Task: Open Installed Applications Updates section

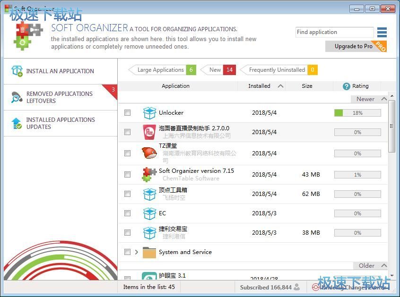Action: 61,123
